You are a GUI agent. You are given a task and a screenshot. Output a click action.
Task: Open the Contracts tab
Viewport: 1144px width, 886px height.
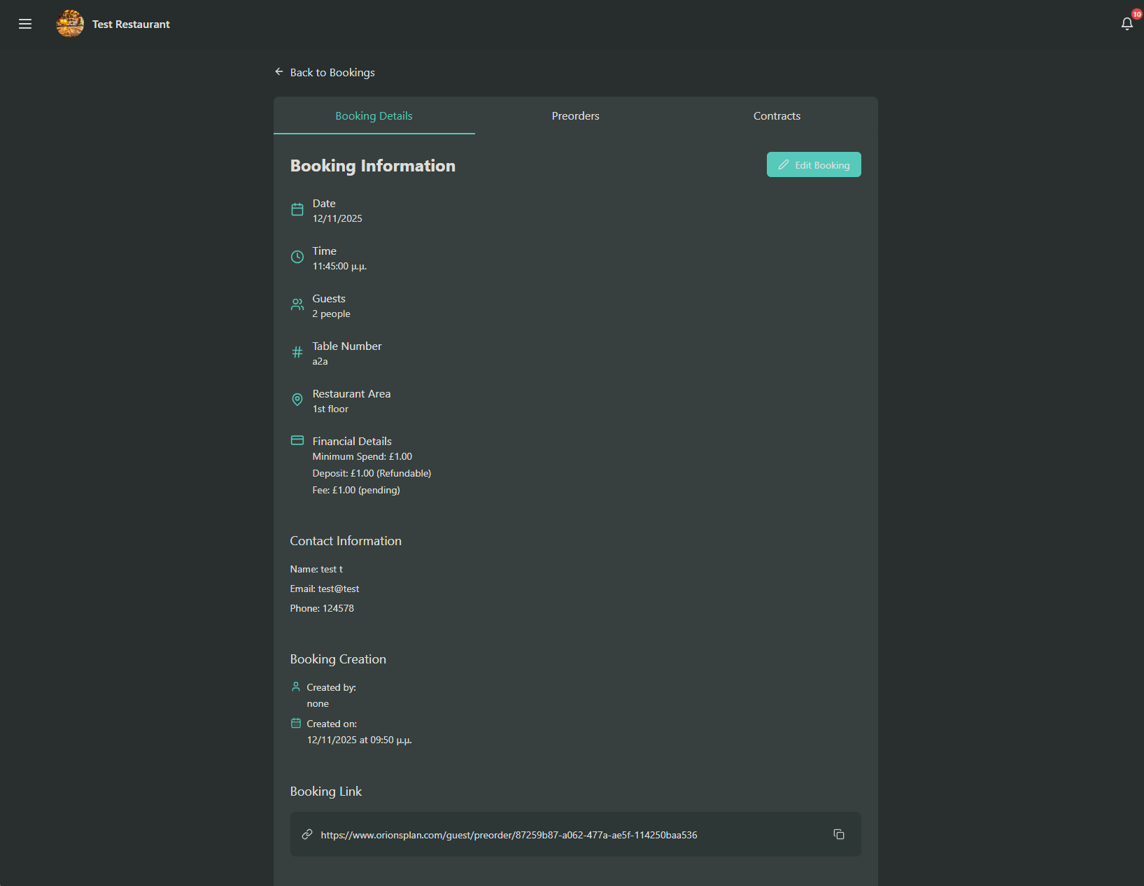(777, 115)
